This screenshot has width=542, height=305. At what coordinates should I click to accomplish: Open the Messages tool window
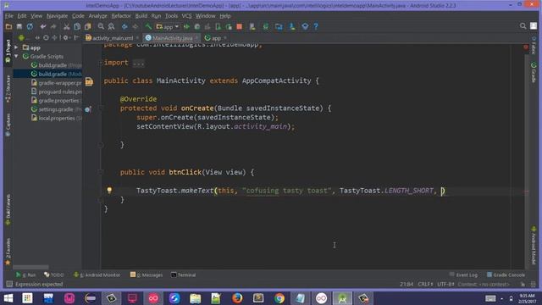coord(147,274)
